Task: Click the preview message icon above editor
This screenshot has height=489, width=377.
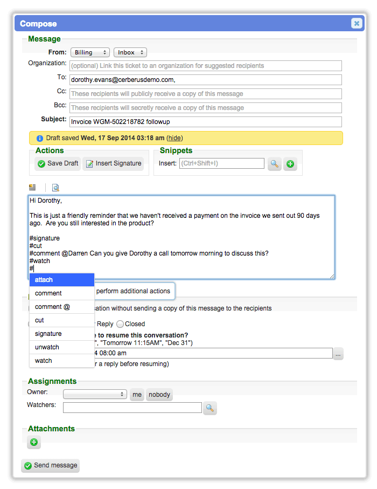Action: (x=55, y=188)
